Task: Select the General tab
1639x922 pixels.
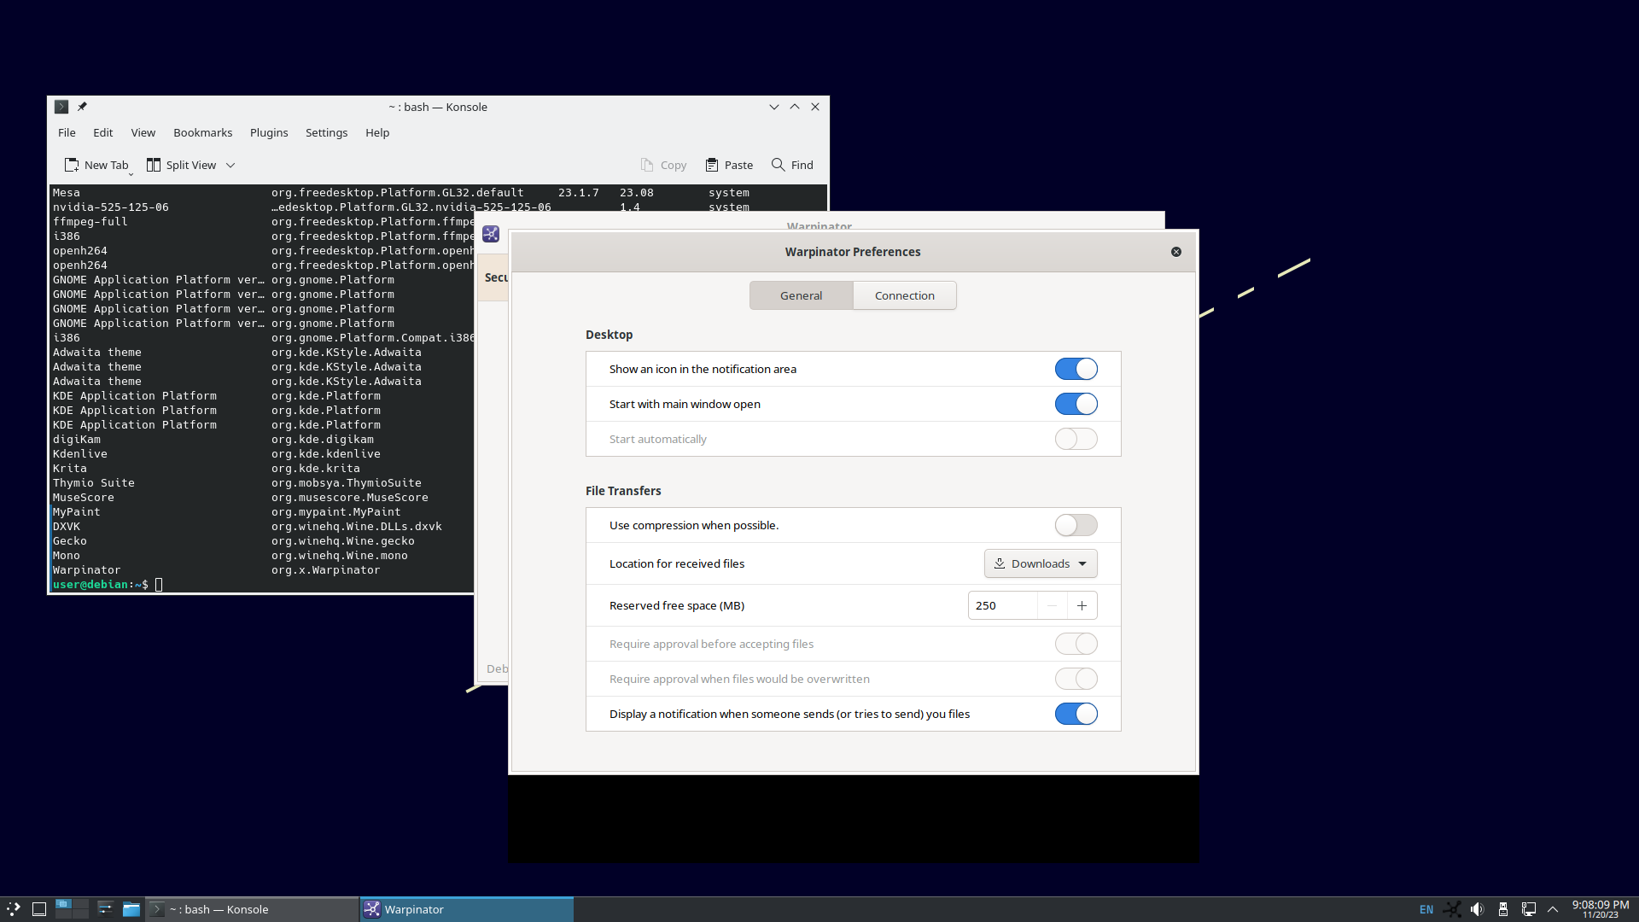Action: [x=801, y=295]
